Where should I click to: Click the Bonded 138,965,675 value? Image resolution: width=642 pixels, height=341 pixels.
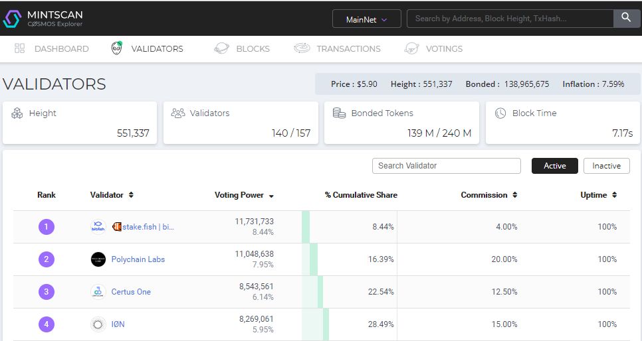pyautogui.click(x=526, y=84)
